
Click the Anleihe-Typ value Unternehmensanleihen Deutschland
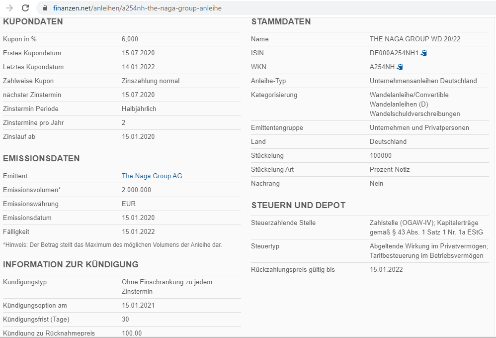[x=423, y=81]
